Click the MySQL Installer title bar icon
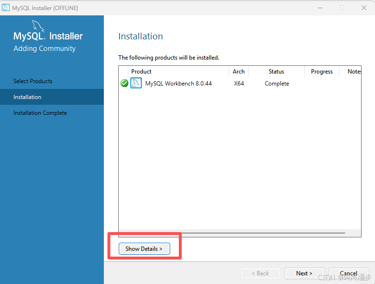The image size is (375, 284). click(6, 8)
